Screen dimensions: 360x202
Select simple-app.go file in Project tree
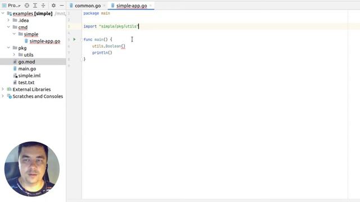[45, 41]
